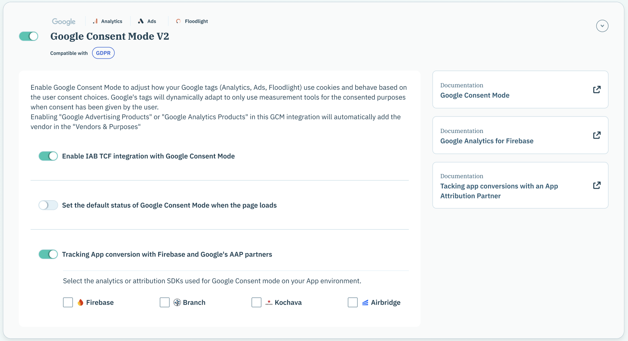This screenshot has width=628, height=341.
Task: Collapse the Google Consent Mode V2 panel chevron
Action: pyautogui.click(x=602, y=26)
